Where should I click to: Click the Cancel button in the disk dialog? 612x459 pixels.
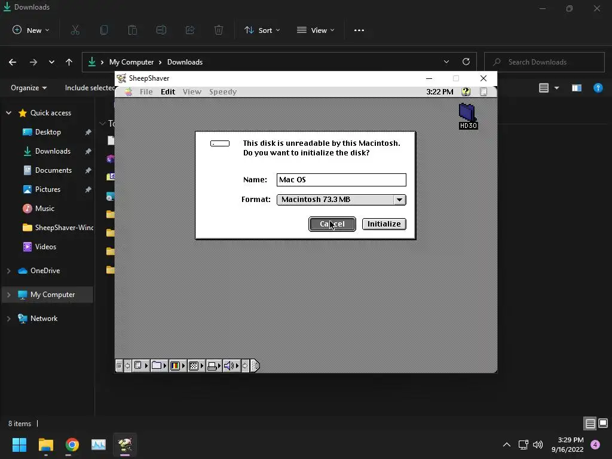(332, 224)
